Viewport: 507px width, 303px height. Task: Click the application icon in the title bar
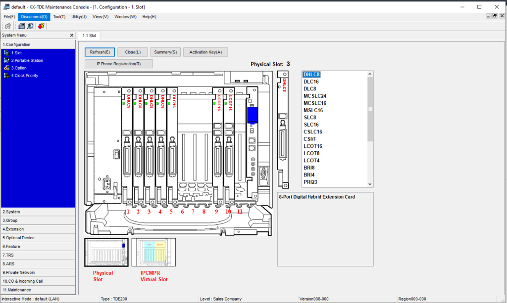click(x=6, y=7)
